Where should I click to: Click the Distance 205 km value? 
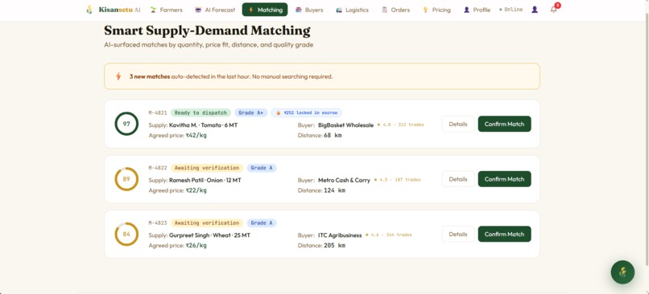334,245
